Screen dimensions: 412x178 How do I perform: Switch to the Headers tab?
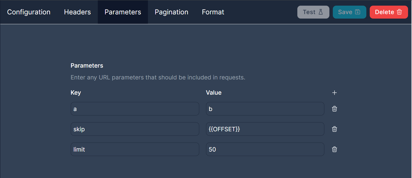[x=77, y=12]
